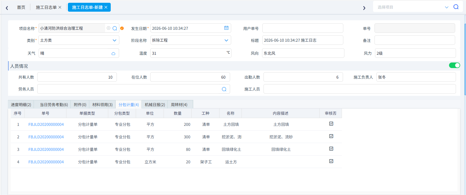Click the search icon beside 选择项目
The height and width of the screenshot is (195, 466).
[456, 7]
